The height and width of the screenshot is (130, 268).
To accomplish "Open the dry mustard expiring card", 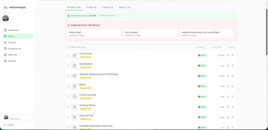I will click(x=151, y=34).
